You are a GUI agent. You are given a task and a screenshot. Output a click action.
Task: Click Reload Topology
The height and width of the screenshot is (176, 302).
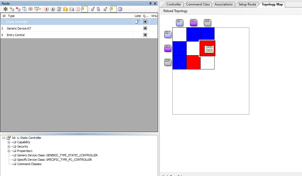point(175,11)
